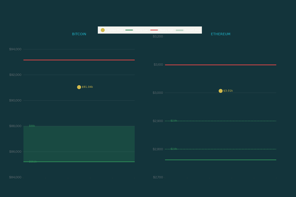The width and height of the screenshot is (296, 197).
Task: Click the Bitcoin current price dot
Action: [x=79, y=87]
